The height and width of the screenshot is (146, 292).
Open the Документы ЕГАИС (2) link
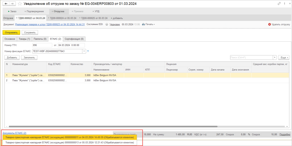[x=14, y=133]
